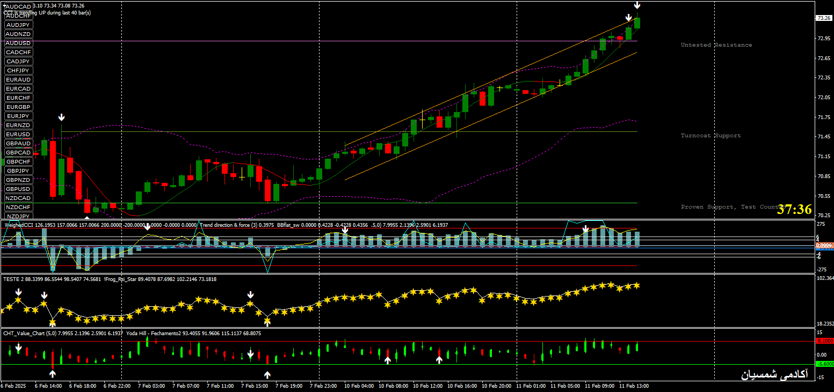Click the current price tag 73.26

[x=824, y=18]
